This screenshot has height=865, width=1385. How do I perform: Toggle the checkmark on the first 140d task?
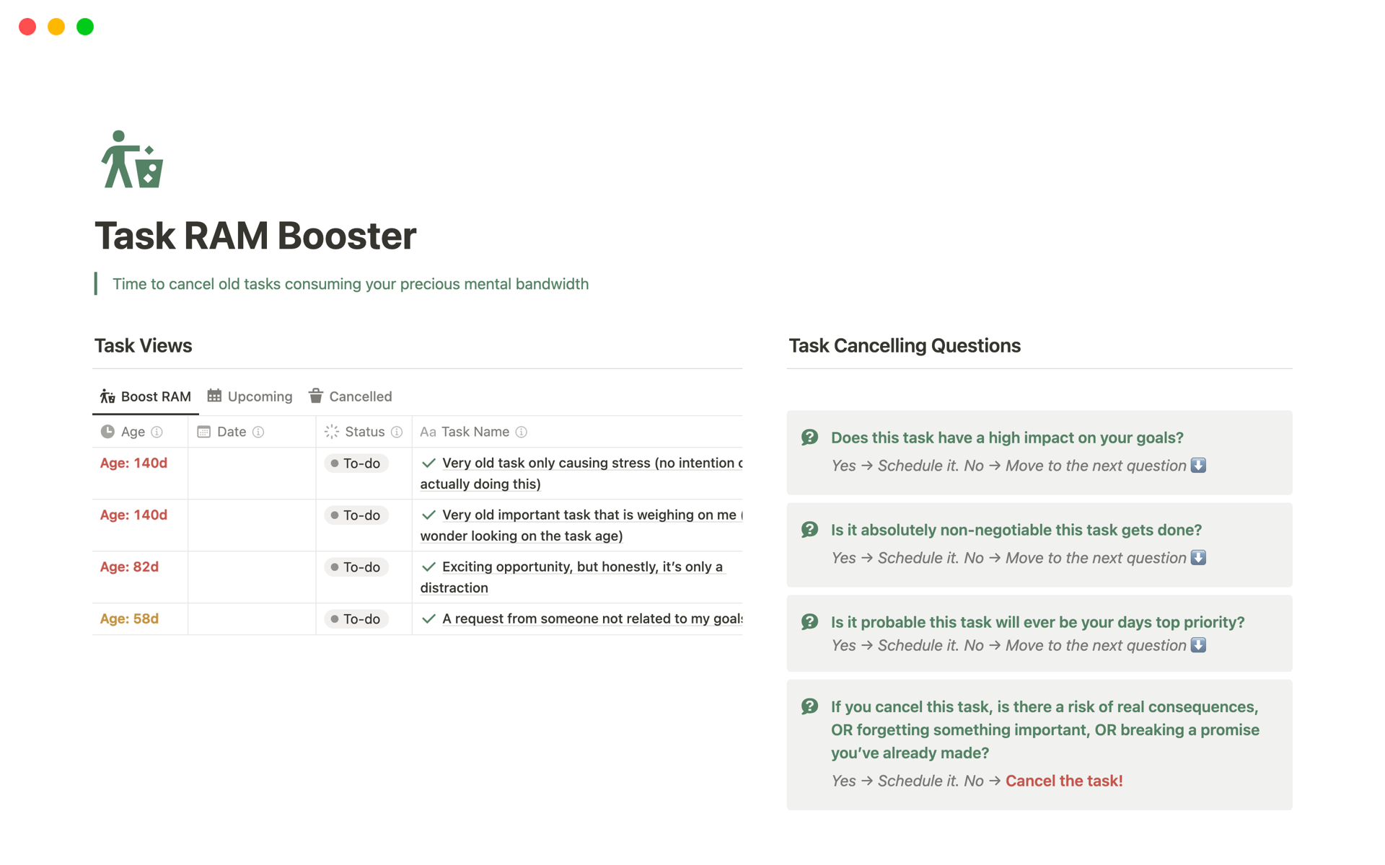[429, 463]
